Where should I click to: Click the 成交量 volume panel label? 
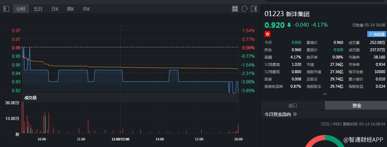click(x=30, y=98)
